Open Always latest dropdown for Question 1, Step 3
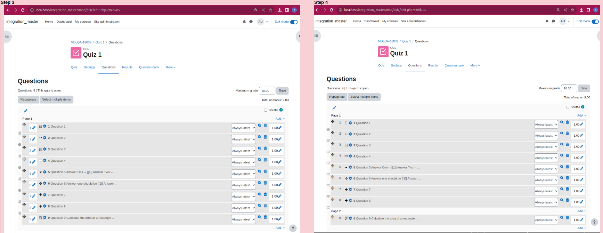The height and width of the screenshot is (233, 603). click(x=243, y=128)
